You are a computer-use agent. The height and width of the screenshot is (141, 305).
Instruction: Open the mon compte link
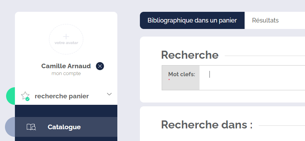coord(66,74)
